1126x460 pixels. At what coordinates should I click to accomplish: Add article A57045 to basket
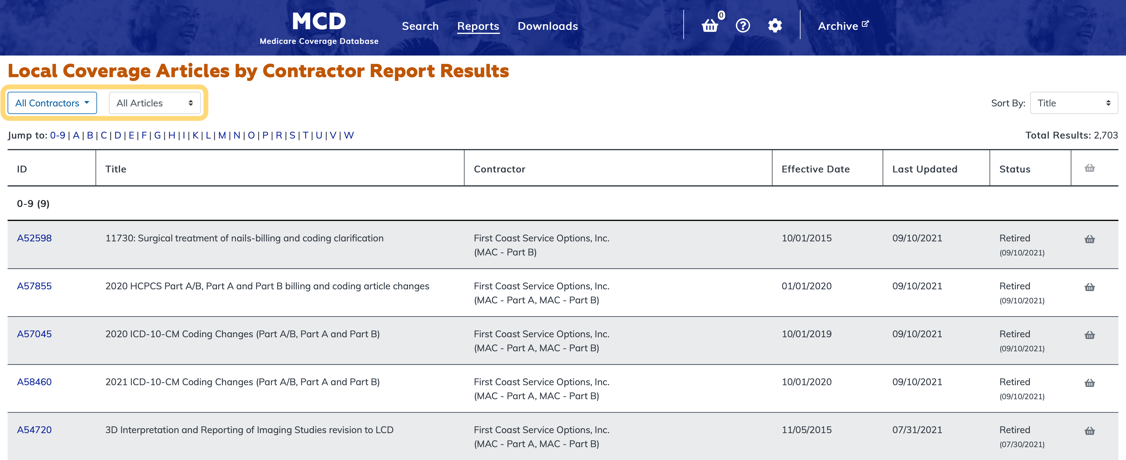[x=1089, y=335]
